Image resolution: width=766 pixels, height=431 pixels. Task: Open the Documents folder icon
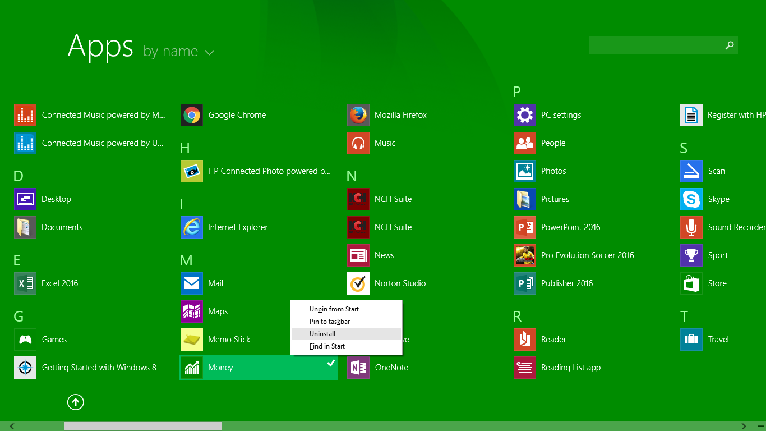tap(25, 227)
